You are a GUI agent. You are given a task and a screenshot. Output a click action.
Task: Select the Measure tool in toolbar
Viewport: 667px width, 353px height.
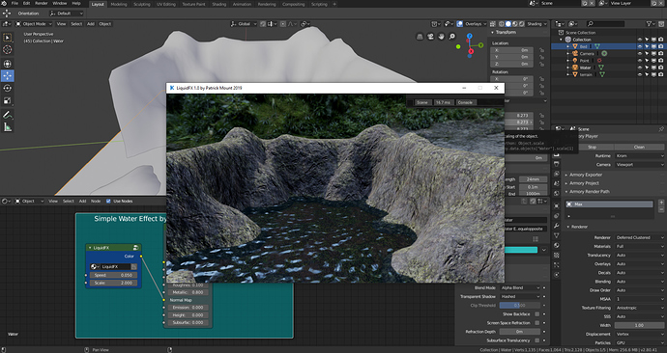(7, 127)
